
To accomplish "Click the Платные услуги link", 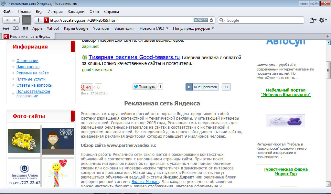I will [31, 79].
